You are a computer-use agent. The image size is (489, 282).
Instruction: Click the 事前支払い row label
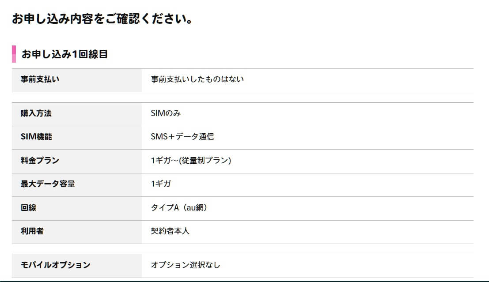point(77,80)
